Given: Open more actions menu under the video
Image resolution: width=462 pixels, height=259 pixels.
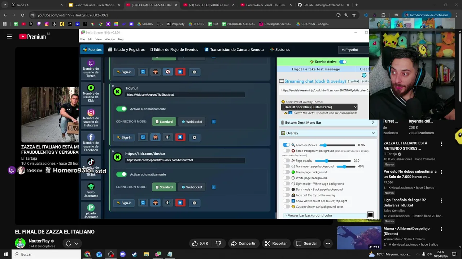Looking at the screenshot, I should 328,244.
